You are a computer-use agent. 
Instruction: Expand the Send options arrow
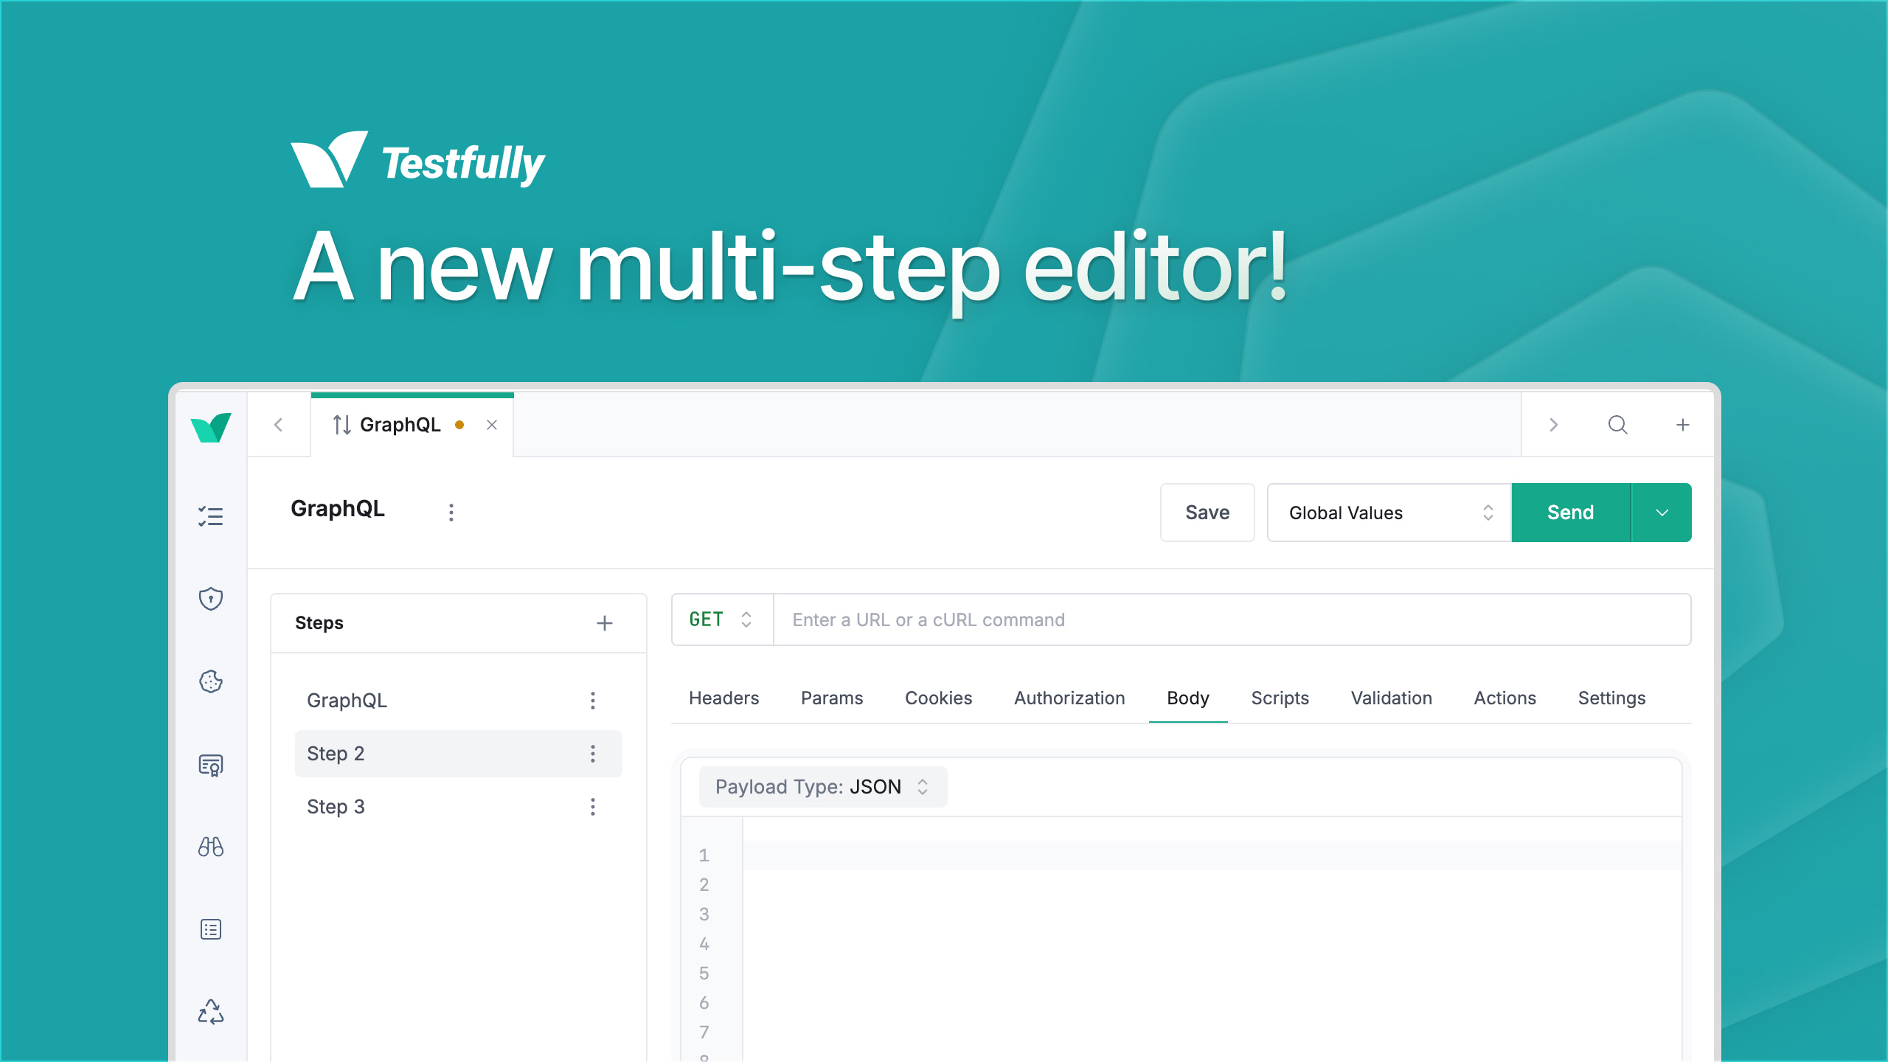click(1662, 513)
